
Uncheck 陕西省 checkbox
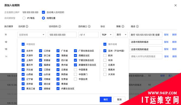point(58,74)
